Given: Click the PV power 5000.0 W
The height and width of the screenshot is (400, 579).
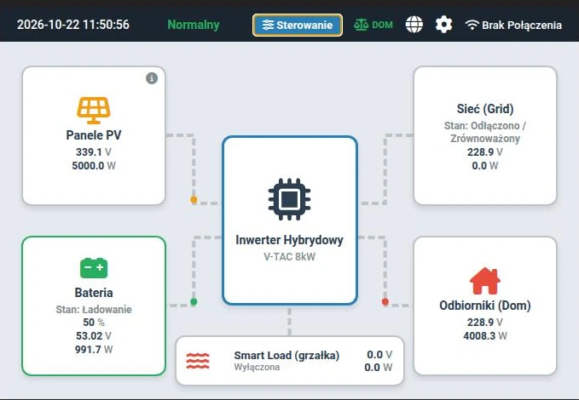Looking at the screenshot, I should [x=94, y=165].
